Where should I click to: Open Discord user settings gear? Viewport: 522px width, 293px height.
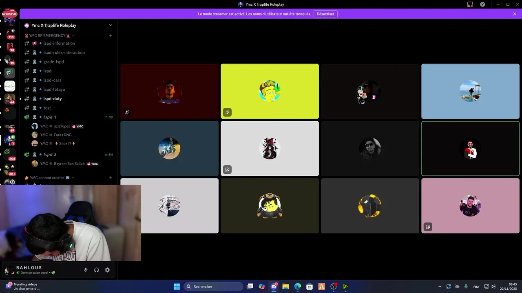[x=107, y=270]
